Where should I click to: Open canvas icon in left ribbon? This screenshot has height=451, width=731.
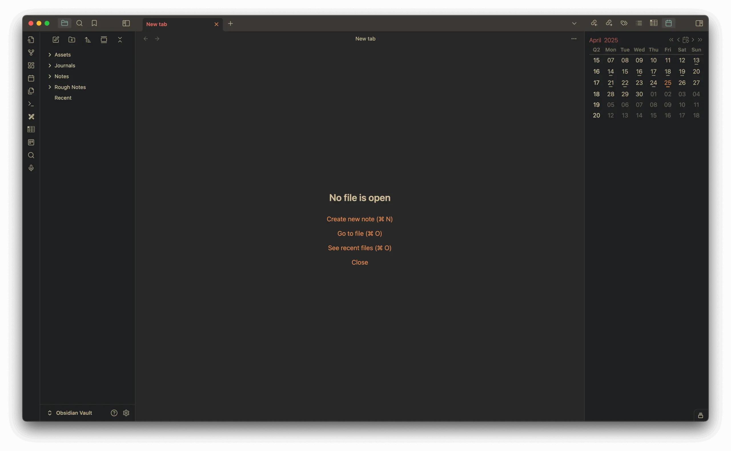[x=31, y=65]
